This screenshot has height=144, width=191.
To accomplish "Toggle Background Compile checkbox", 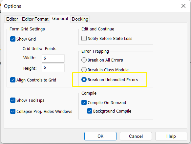I will click(90, 111).
